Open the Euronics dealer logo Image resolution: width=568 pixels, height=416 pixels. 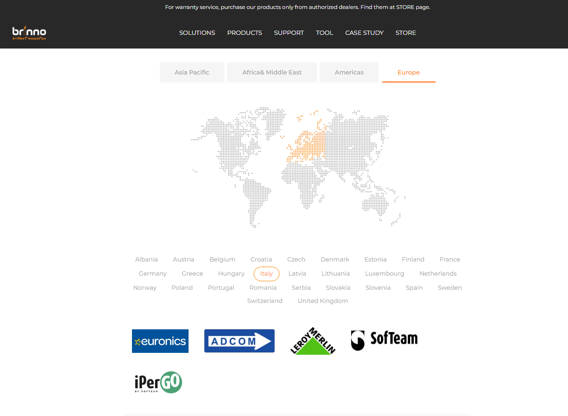point(160,341)
